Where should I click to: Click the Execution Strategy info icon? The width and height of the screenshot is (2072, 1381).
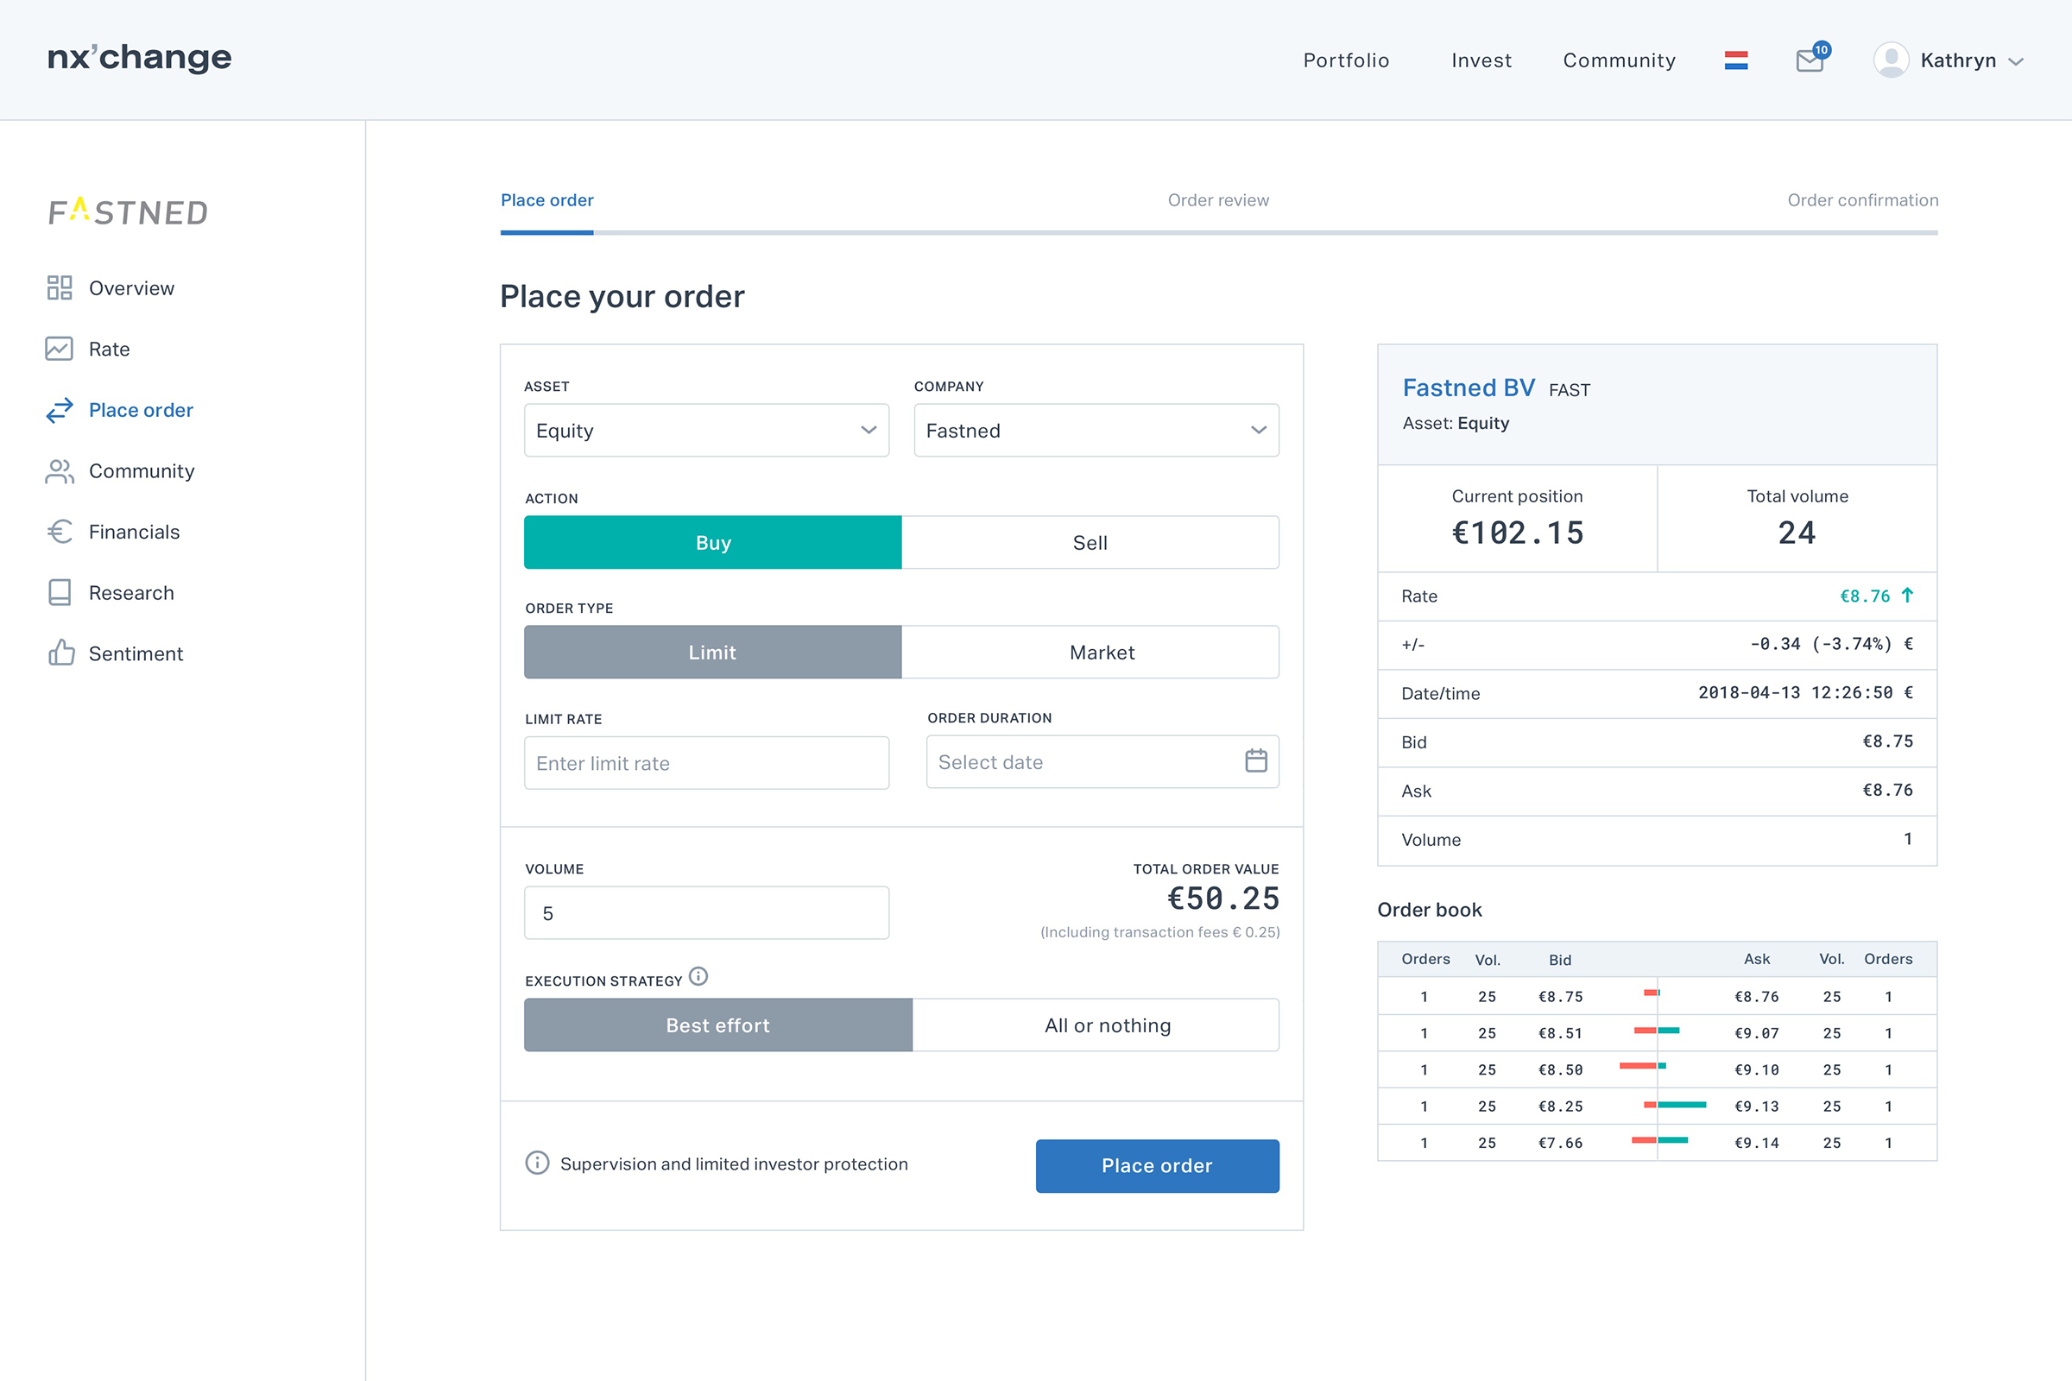click(x=698, y=976)
